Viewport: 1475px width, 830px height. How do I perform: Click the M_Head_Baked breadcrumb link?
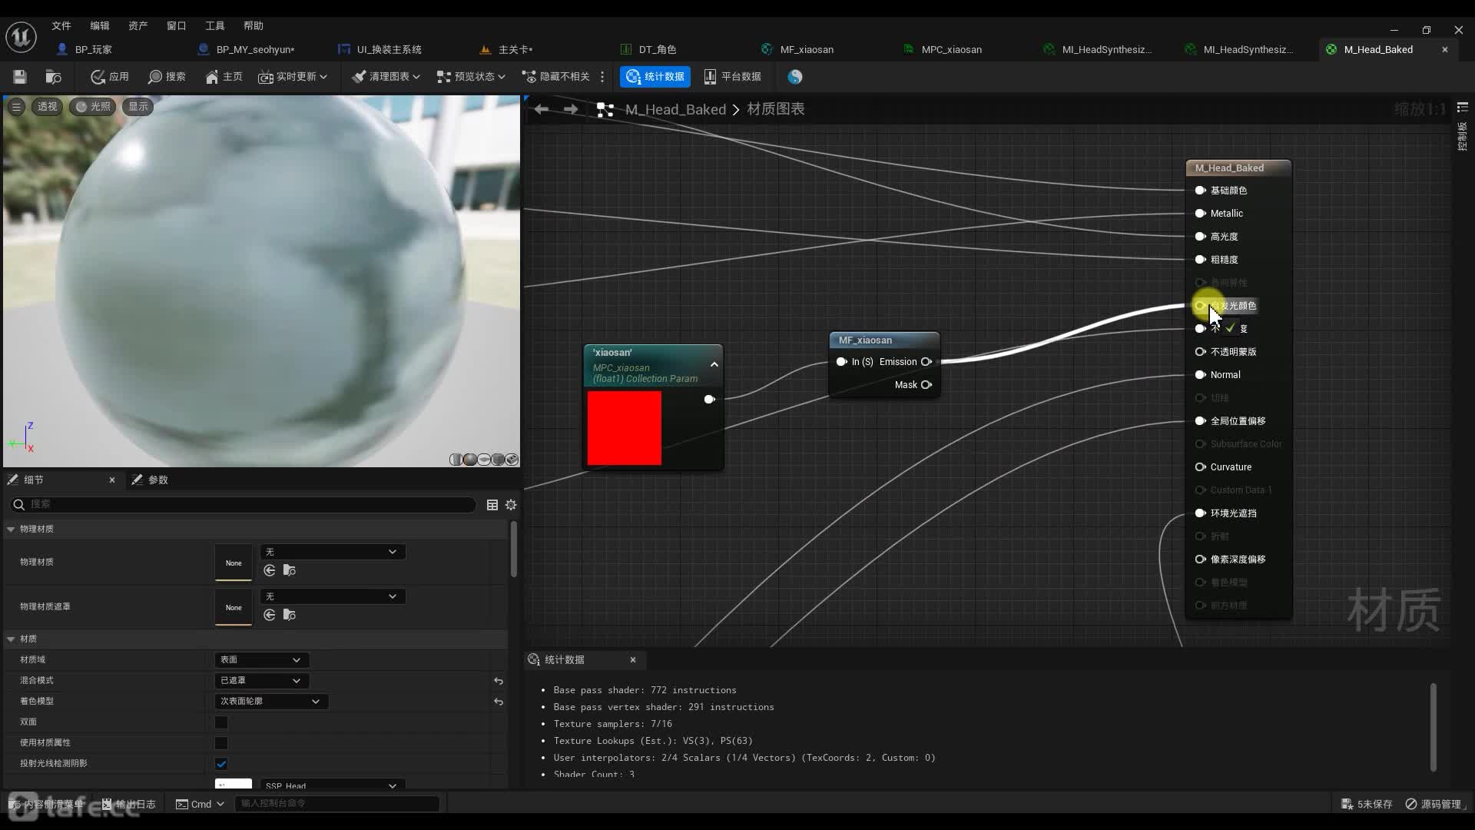click(675, 109)
